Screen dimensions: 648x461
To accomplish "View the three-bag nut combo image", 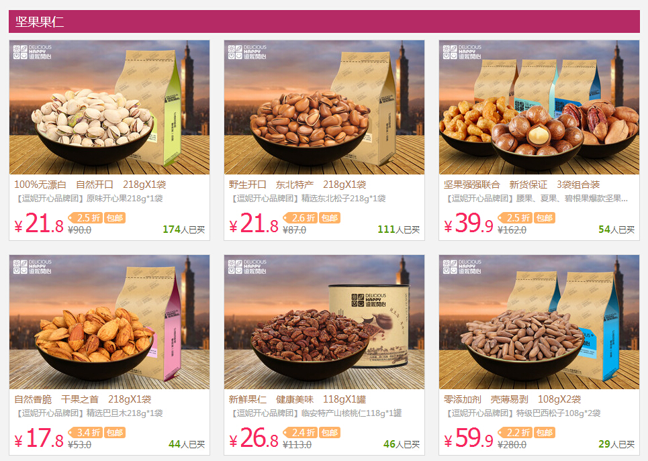I will coord(539,107).
